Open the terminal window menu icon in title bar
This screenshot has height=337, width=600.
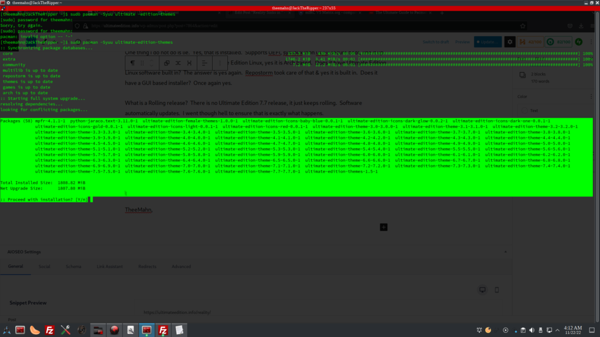pyautogui.click(x=3, y=3)
